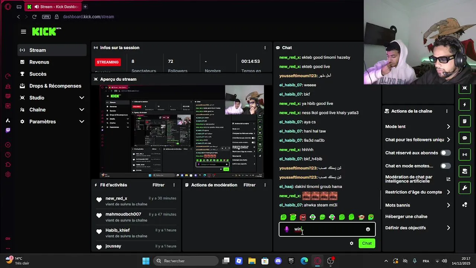Click the camera channel sidebar button
Image resolution: width=476 pixels, height=268 pixels.
coord(464,171)
